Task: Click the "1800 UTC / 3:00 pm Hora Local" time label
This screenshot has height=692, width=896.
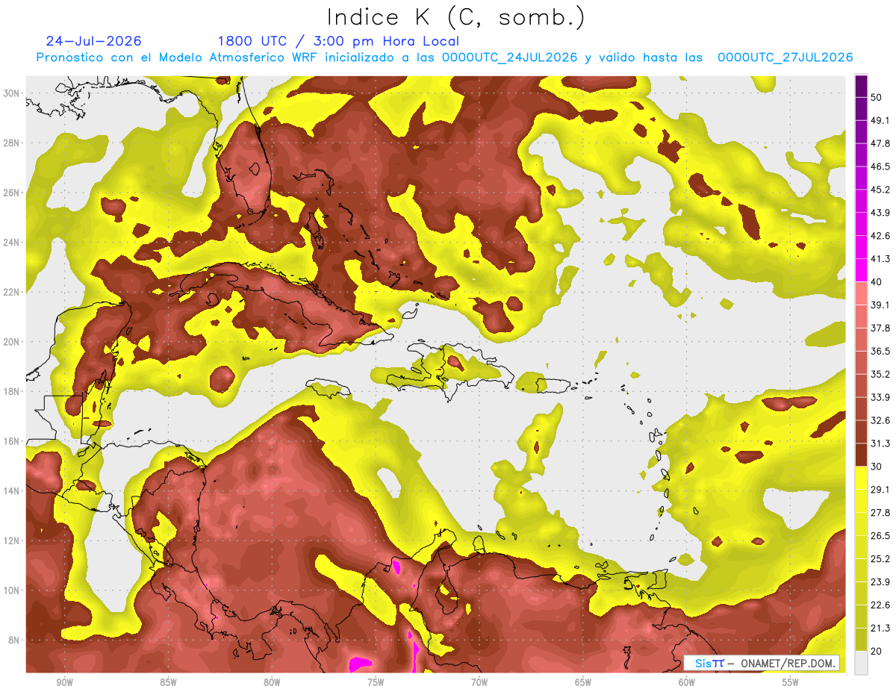Action: click(338, 41)
